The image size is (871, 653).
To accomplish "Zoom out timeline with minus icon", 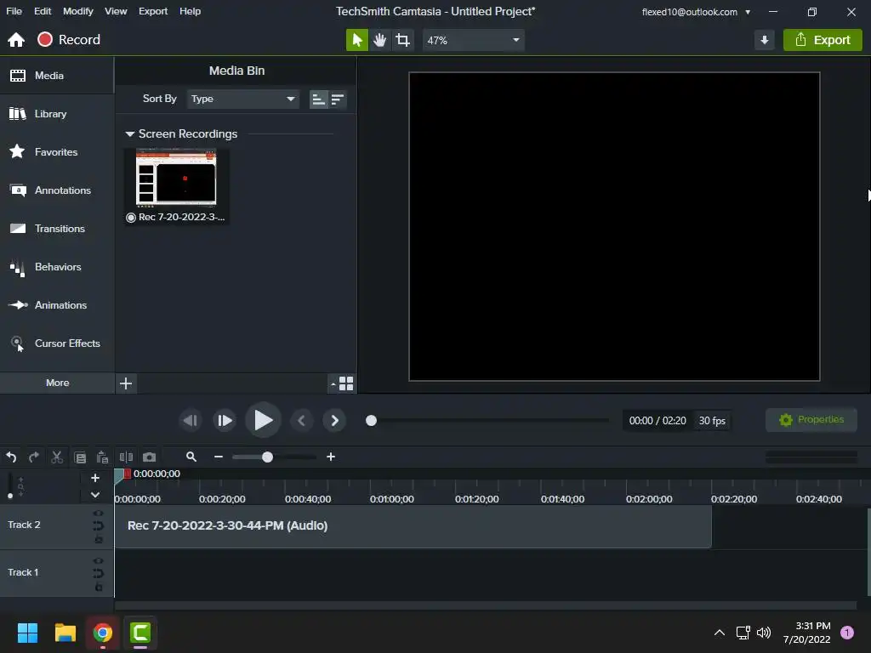I will (219, 457).
